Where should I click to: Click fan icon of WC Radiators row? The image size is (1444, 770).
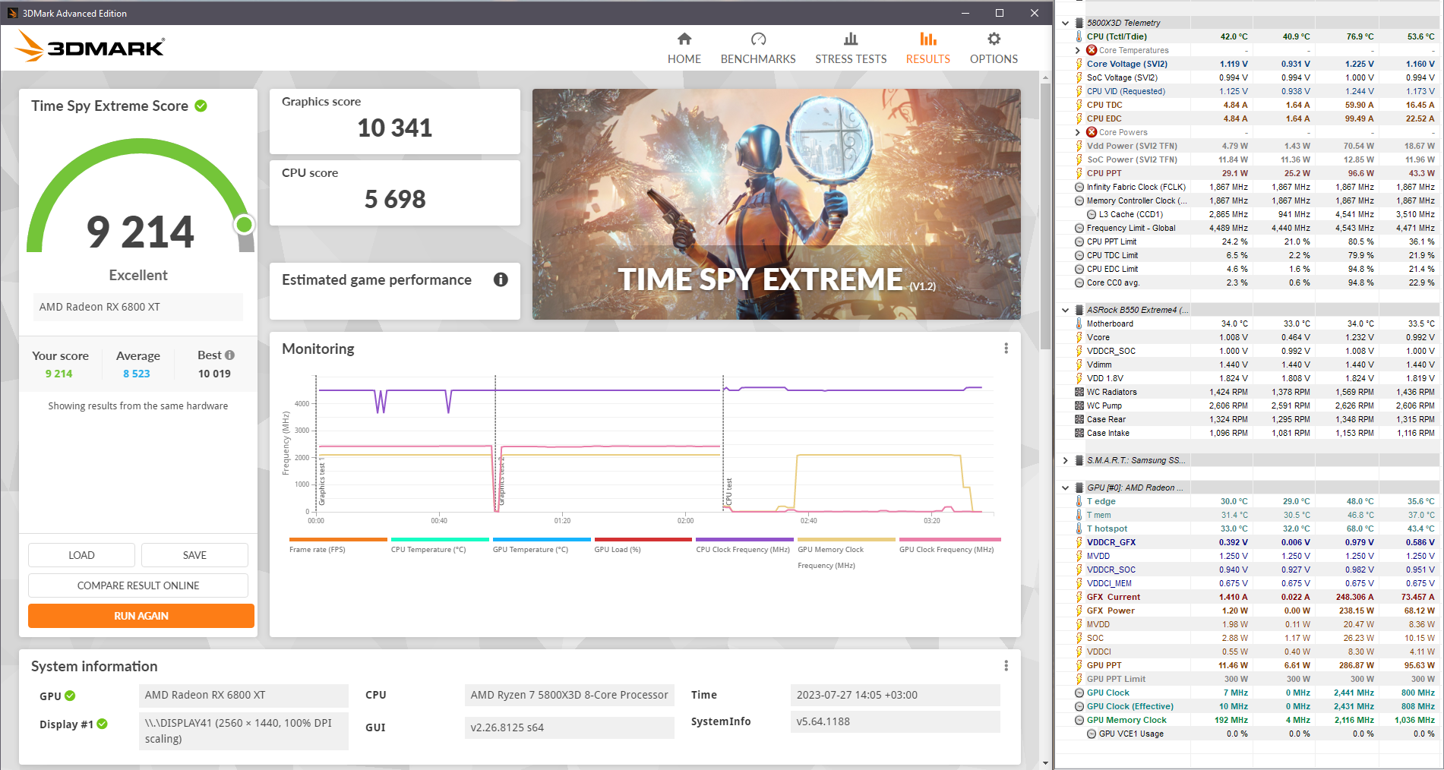(x=1079, y=392)
